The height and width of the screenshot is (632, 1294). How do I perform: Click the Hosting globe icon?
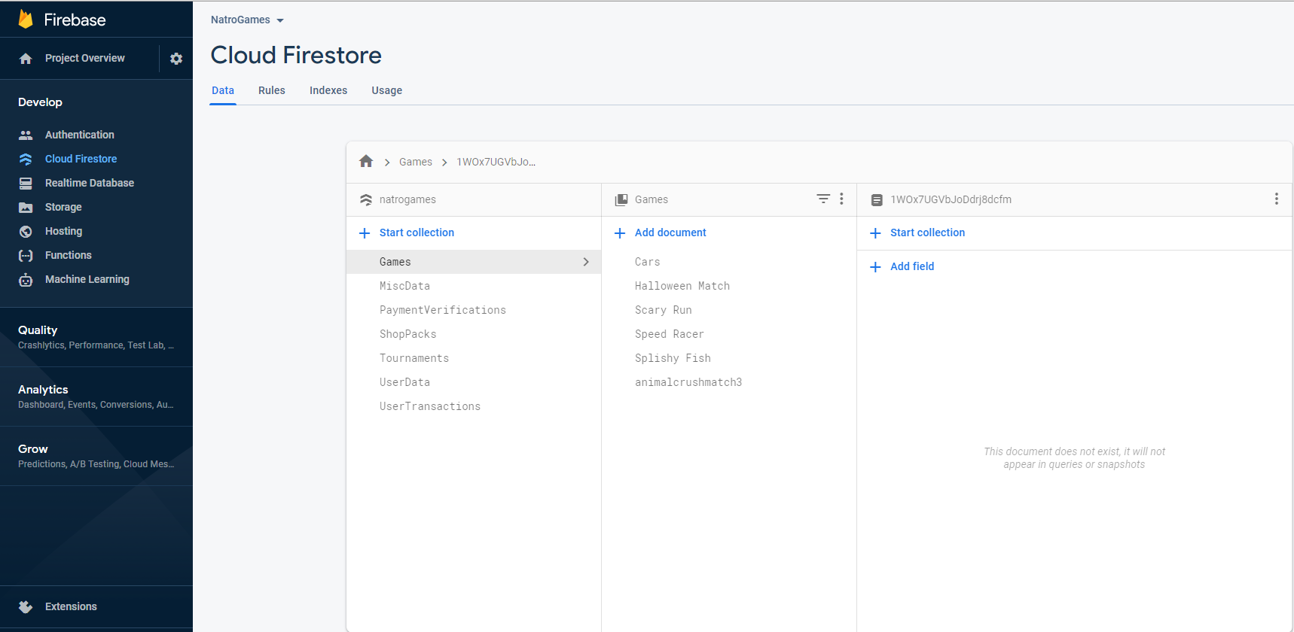click(26, 232)
